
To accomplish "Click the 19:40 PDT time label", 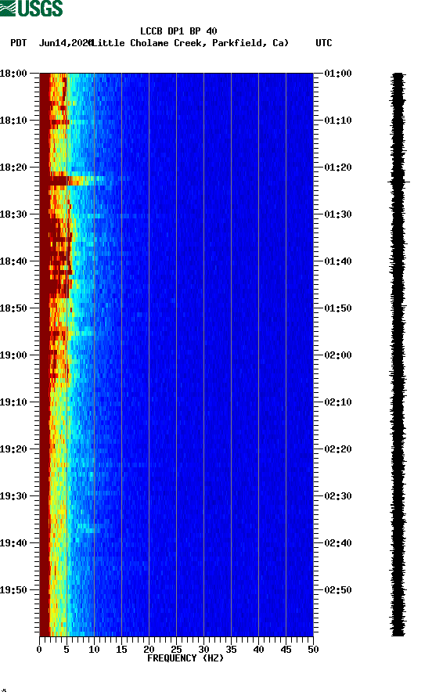I will 13,543.
